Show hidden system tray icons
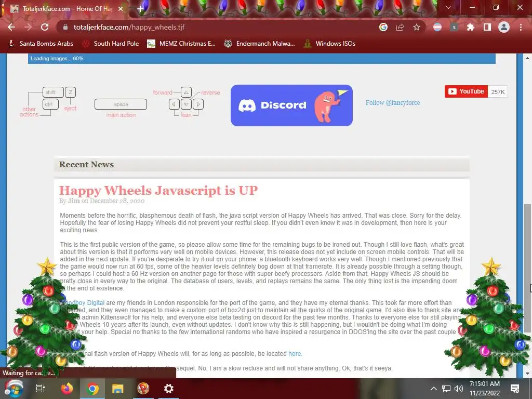 tap(434, 389)
